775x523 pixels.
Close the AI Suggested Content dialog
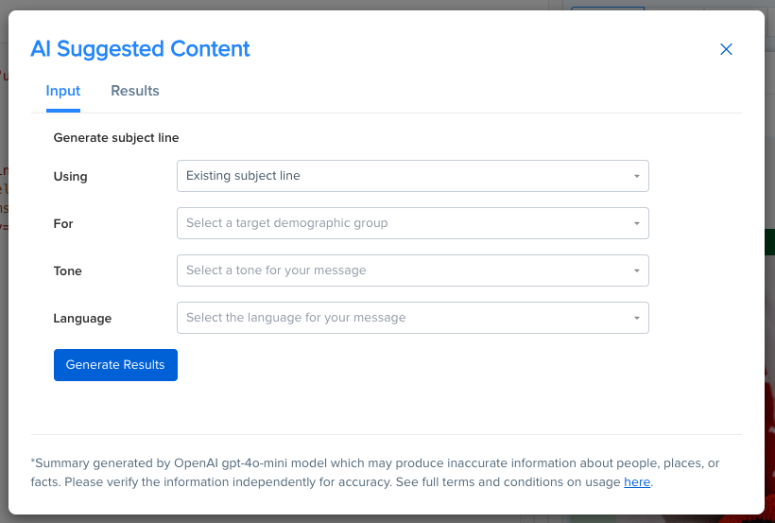[726, 49]
